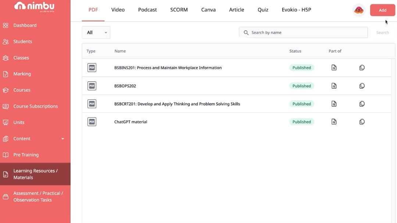Click the copy icon beside BSBINS201 row

click(362, 67)
